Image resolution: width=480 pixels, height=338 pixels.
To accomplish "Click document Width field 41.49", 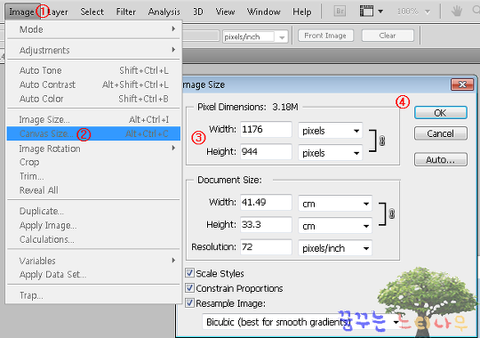I will click(266, 202).
